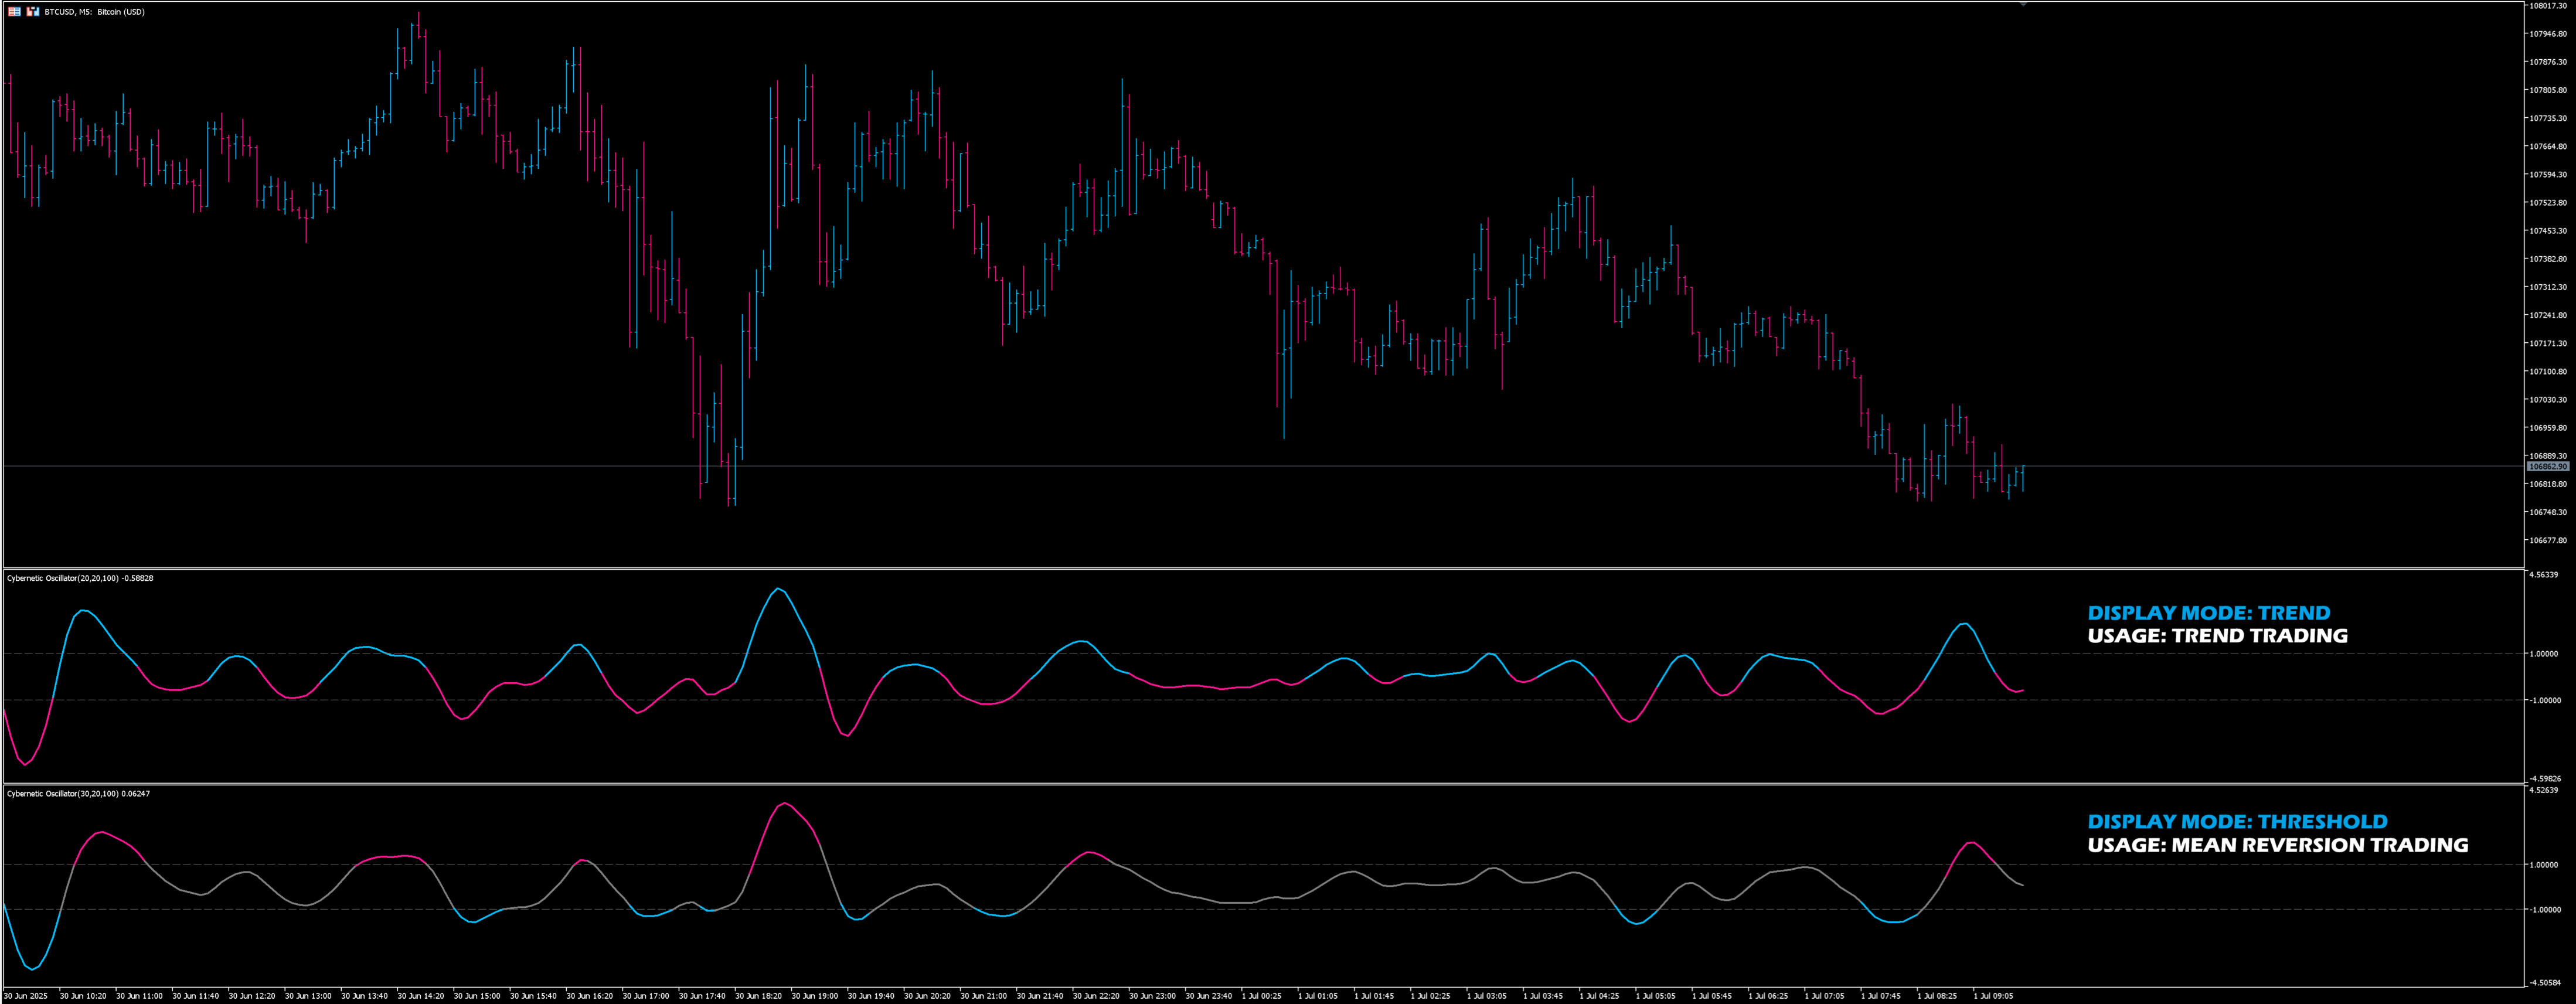Click the 4.56339 top oscillator scale value
The height and width of the screenshot is (1004, 2576).
coord(2544,575)
